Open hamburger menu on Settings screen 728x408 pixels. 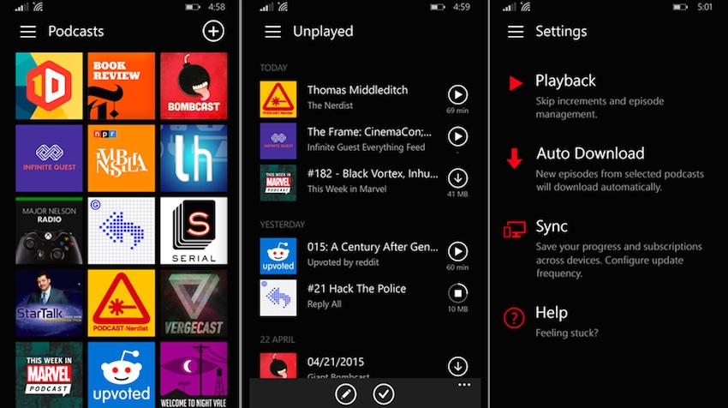coord(516,32)
